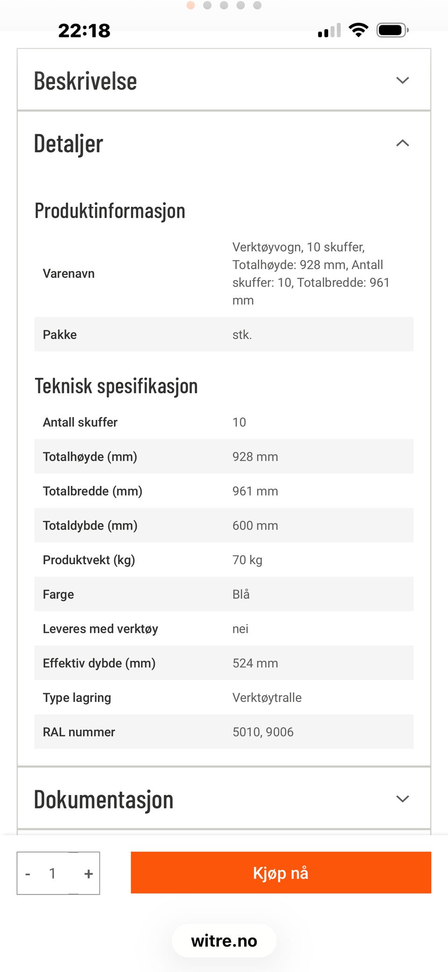Select the fifth carousel page dot
Screen dimensions: 448x972
(x=257, y=5)
